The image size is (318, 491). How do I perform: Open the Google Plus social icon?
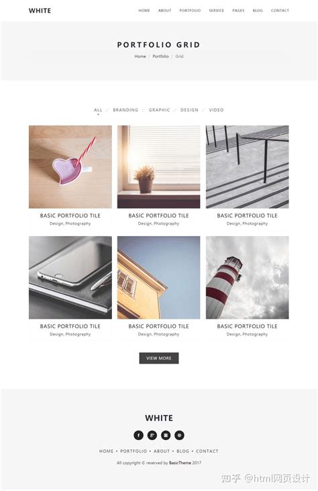[x=152, y=435]
